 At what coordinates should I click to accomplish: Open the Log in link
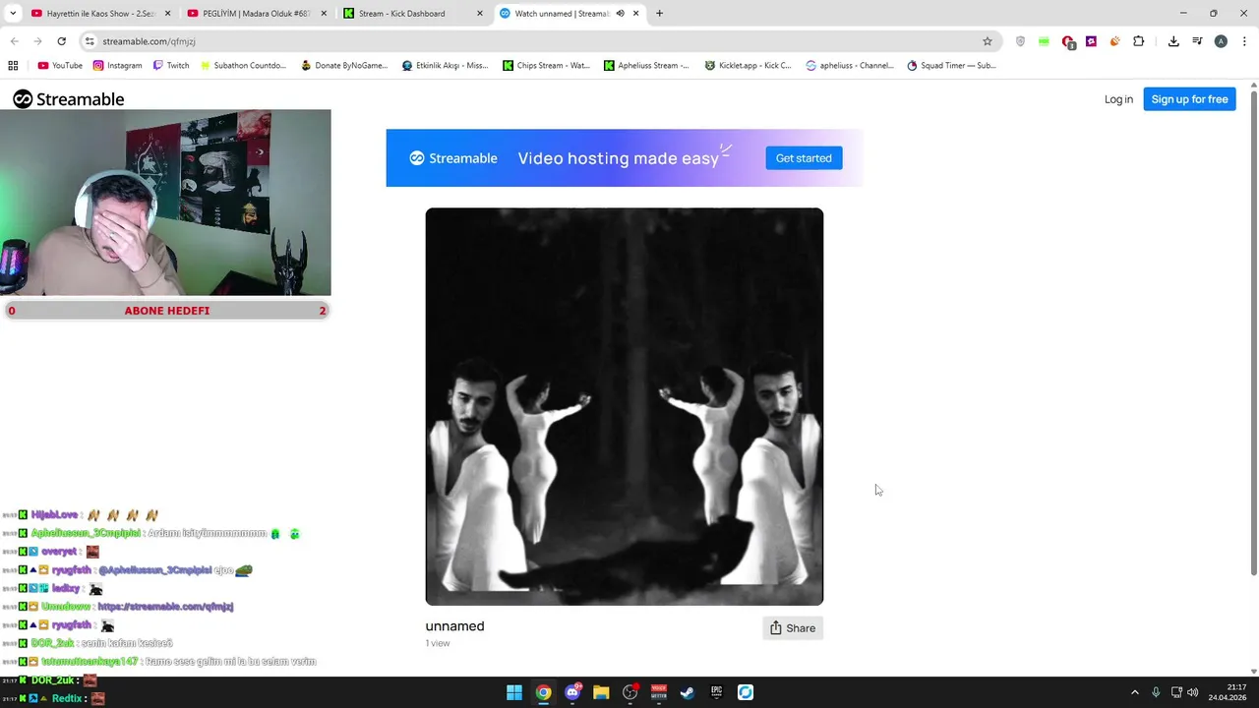[x=1118, y=99]
